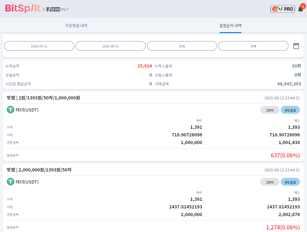This screenshot has width=307, height=232.
Task: Open the calendar date picker icon
Action: [296, 46]
